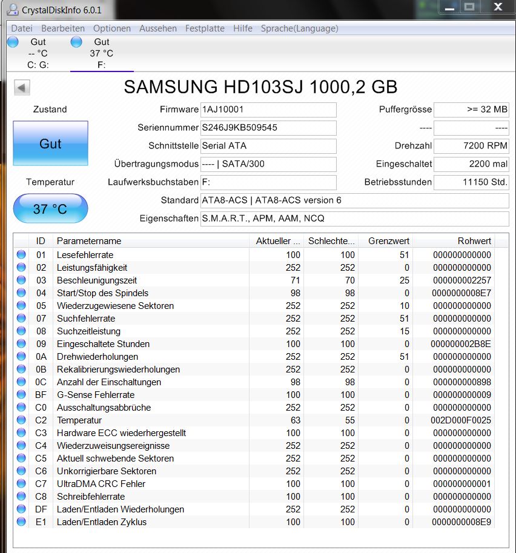
Task: Click the Grenzwert column header
Action: [x=386, y=241]
